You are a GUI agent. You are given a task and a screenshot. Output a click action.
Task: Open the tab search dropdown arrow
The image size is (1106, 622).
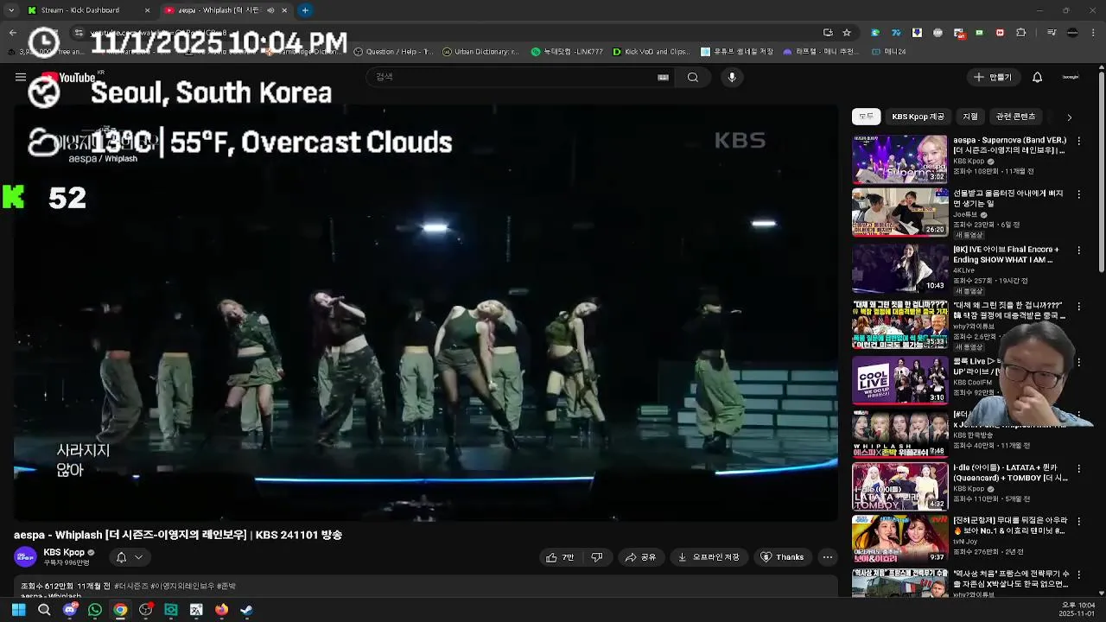[11, 10]
